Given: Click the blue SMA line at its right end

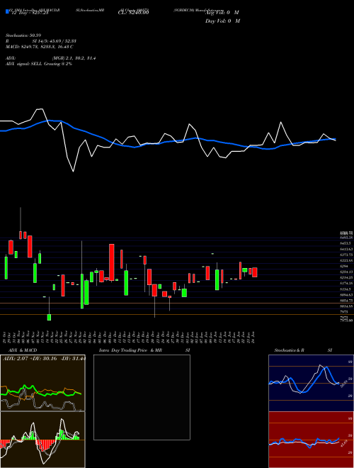Looking at the screenshot, I should coord(335,139).
